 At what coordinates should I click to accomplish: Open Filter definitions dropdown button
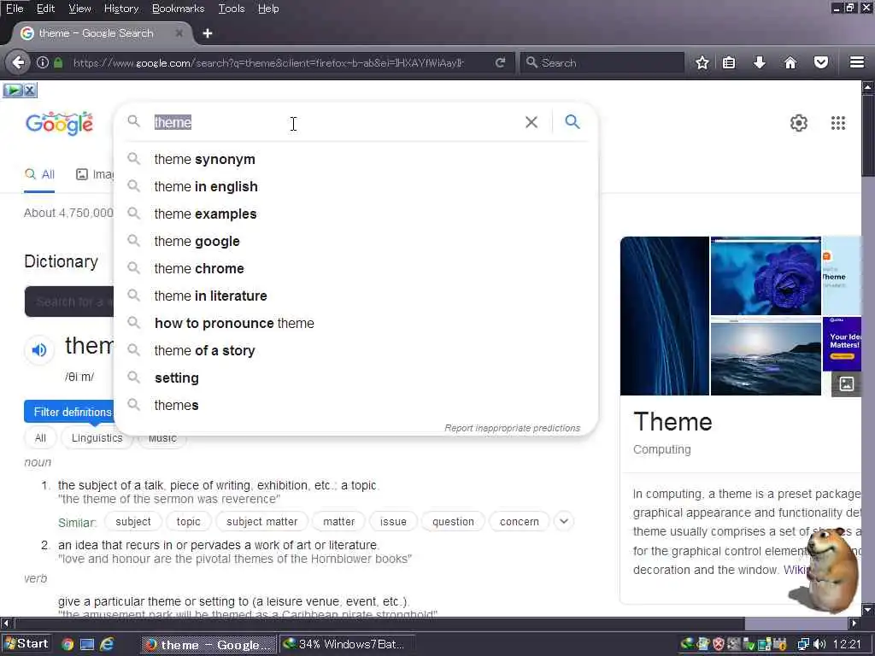point(69,412)
